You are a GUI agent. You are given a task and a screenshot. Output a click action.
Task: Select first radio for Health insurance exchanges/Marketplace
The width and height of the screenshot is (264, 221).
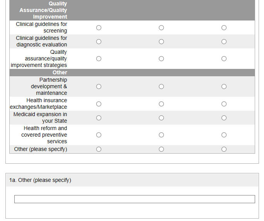(99, 104)
